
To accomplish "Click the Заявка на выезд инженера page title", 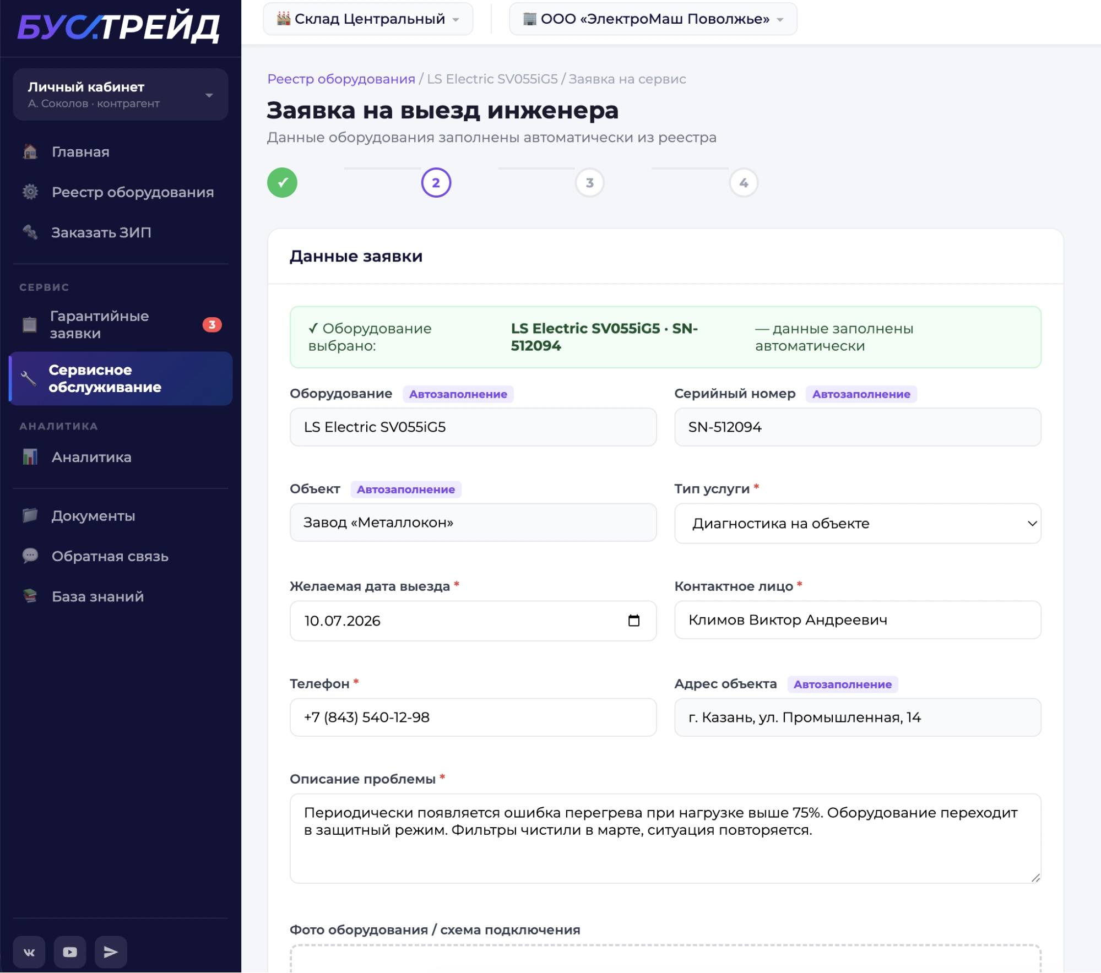I will [442, 110].
